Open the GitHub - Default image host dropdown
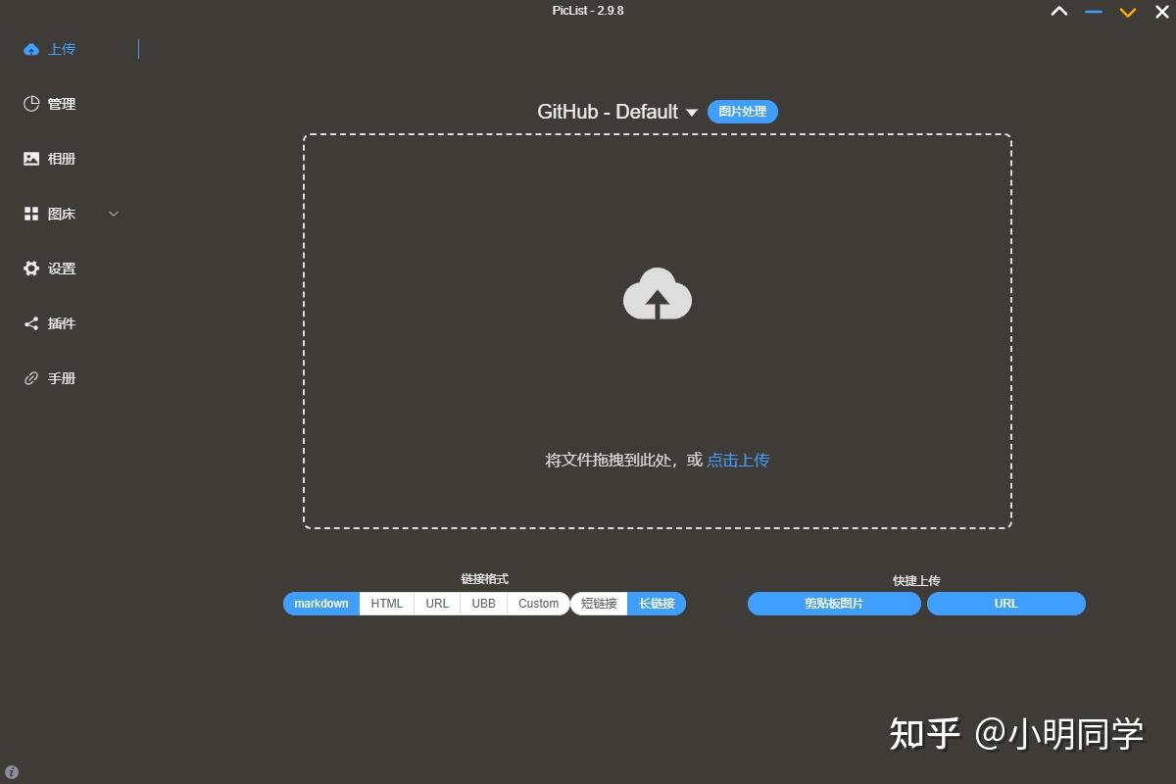The image size is (1176, 784). [x=616, y=112]
